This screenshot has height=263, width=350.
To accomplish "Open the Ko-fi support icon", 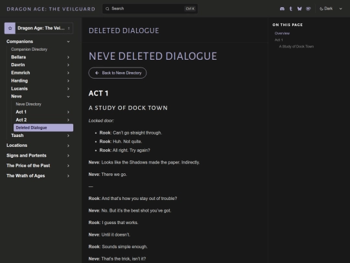I will pyautogui.click(x=309, y=8).
